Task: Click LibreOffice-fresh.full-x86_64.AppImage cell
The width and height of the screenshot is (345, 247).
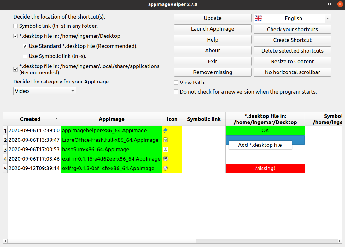Action: [111, 140]
